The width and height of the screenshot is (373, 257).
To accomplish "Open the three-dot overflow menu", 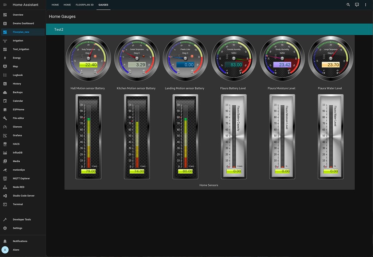I will click(x=365, y=4).
